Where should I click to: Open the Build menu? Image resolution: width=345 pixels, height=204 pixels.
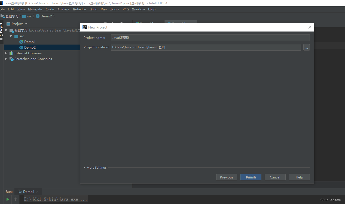pos(93,9)
